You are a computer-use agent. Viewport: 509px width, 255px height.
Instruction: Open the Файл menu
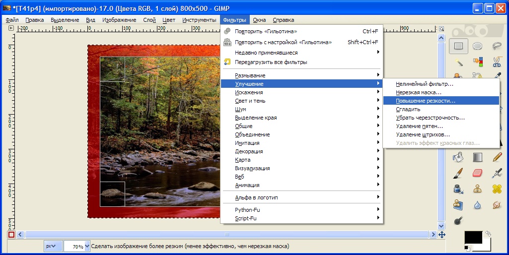point(12,20)
